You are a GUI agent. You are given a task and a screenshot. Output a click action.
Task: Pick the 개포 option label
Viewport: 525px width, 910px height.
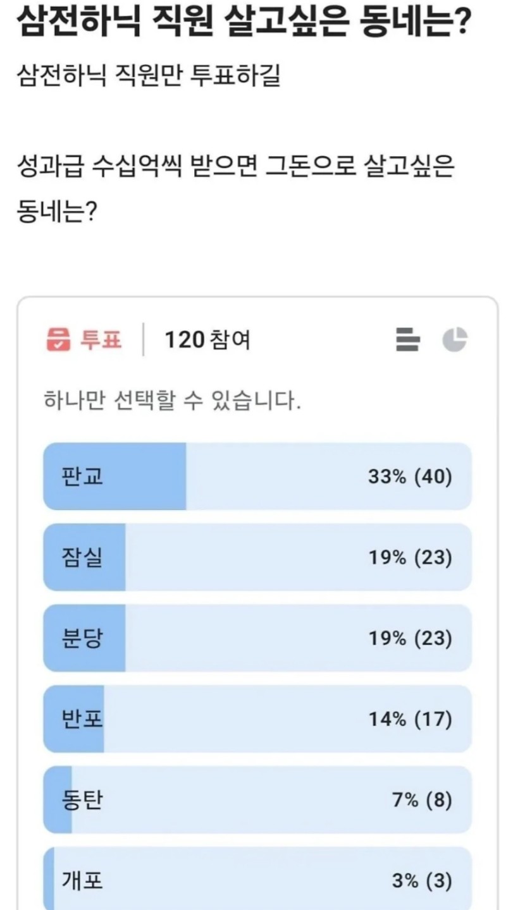(x=82, y=881)
